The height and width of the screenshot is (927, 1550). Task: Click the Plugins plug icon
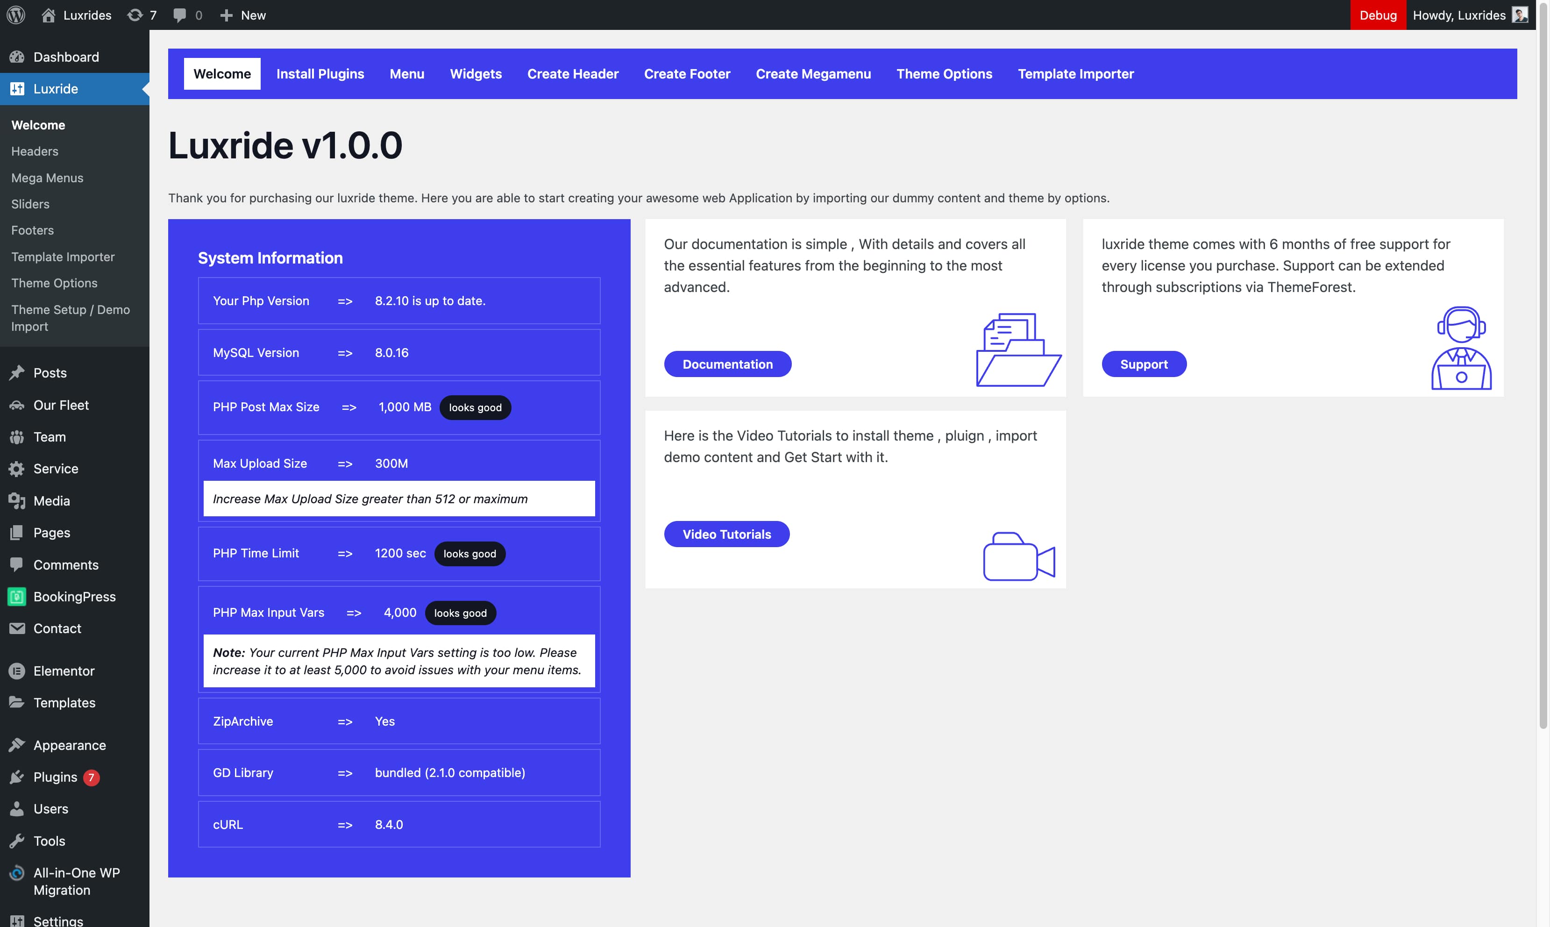click(17, 777)
